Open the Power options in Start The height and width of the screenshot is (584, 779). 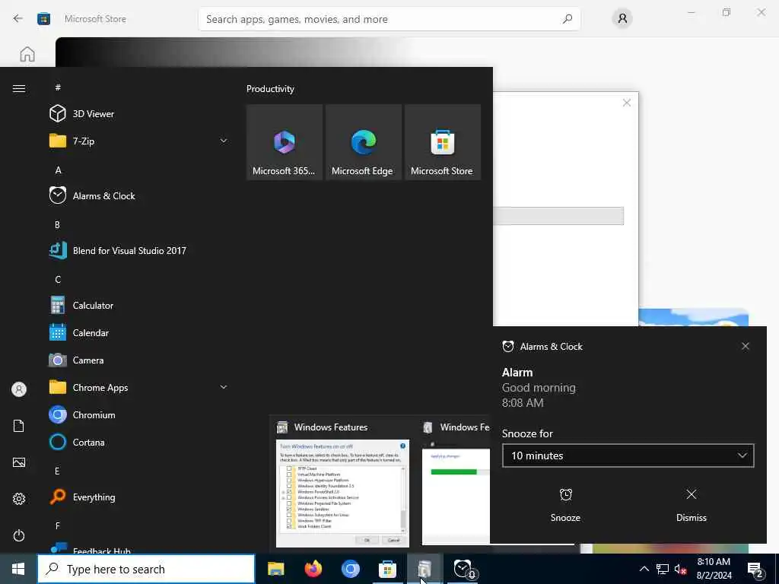click(x=19, y=535)
